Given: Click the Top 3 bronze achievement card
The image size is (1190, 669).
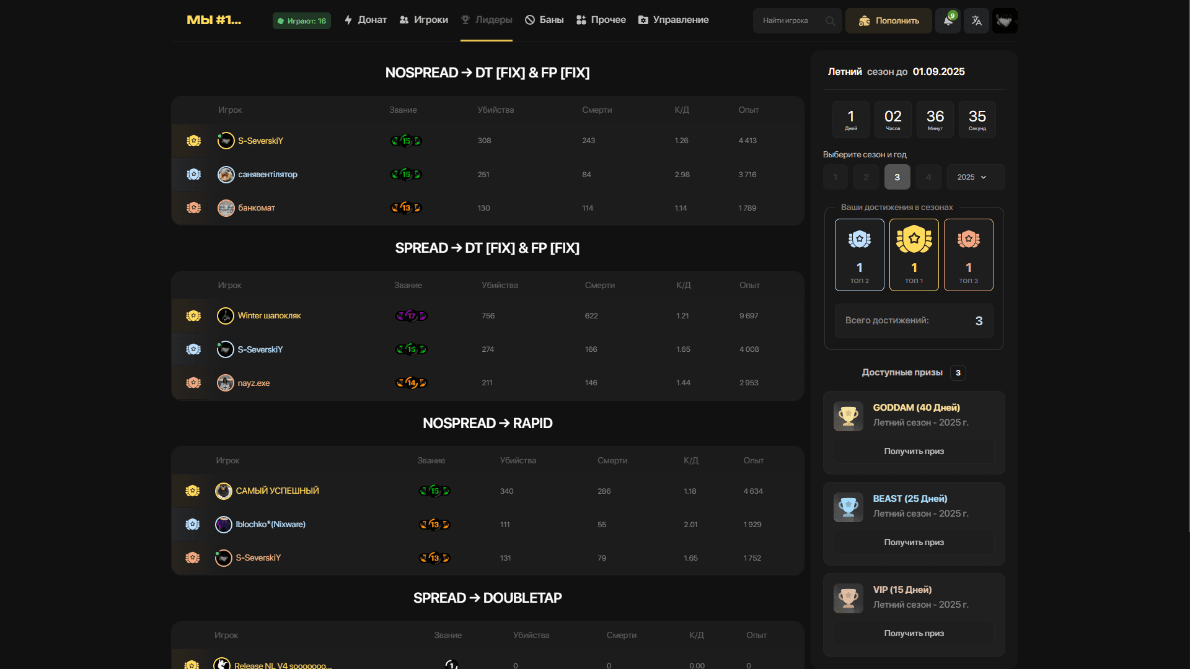Looking at the screenshot, I should click(x=969, y=255).
